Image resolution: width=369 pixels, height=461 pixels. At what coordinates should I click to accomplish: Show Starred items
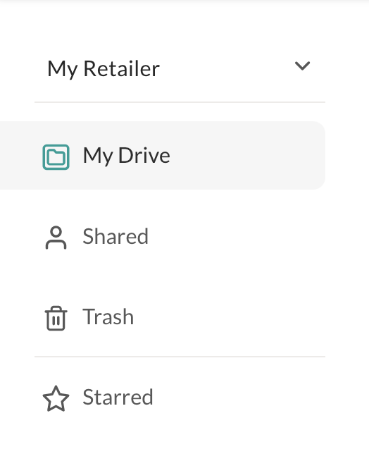coord(163,397)
